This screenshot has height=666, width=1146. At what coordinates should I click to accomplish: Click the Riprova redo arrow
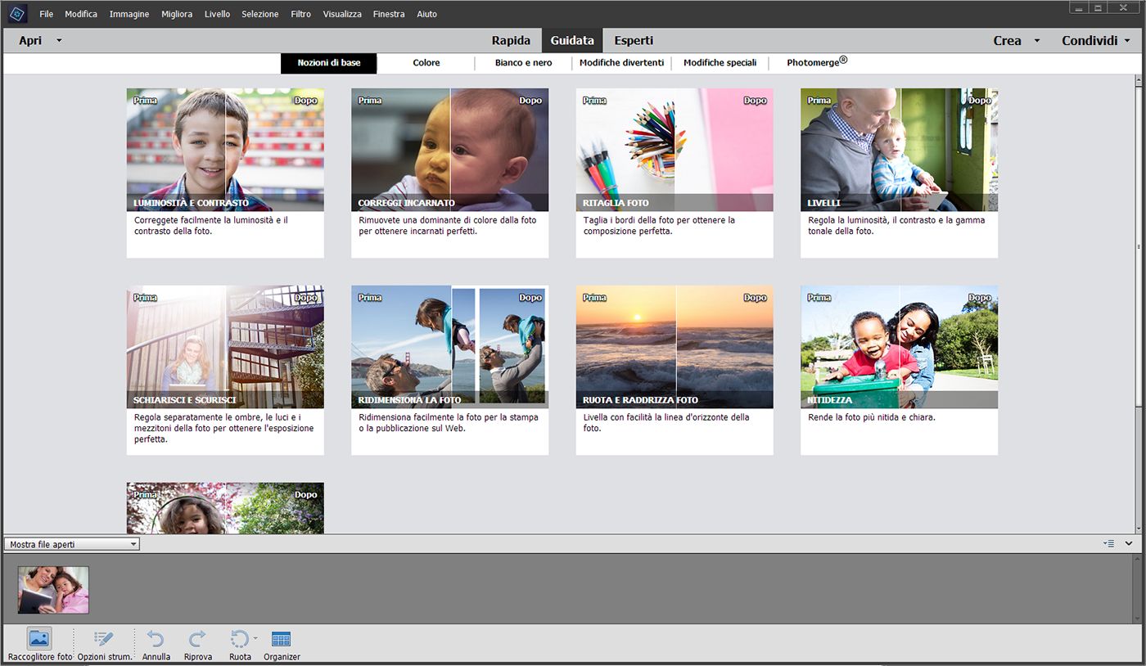tap(197, 639)
